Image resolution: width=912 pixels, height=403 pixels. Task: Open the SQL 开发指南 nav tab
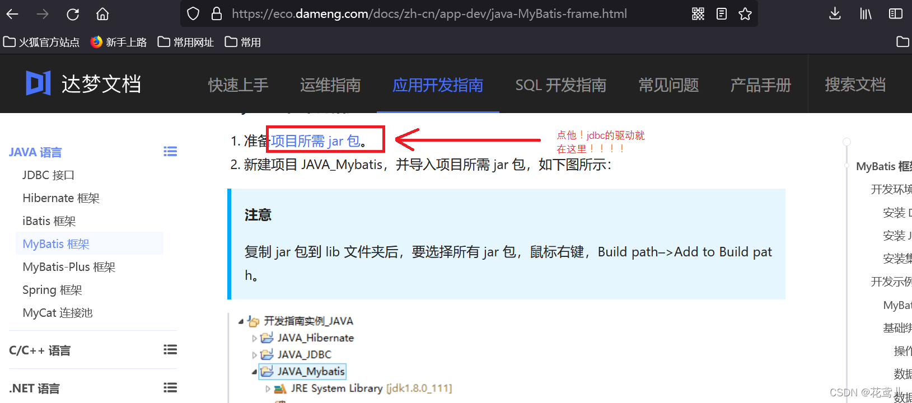coord(561,85)
